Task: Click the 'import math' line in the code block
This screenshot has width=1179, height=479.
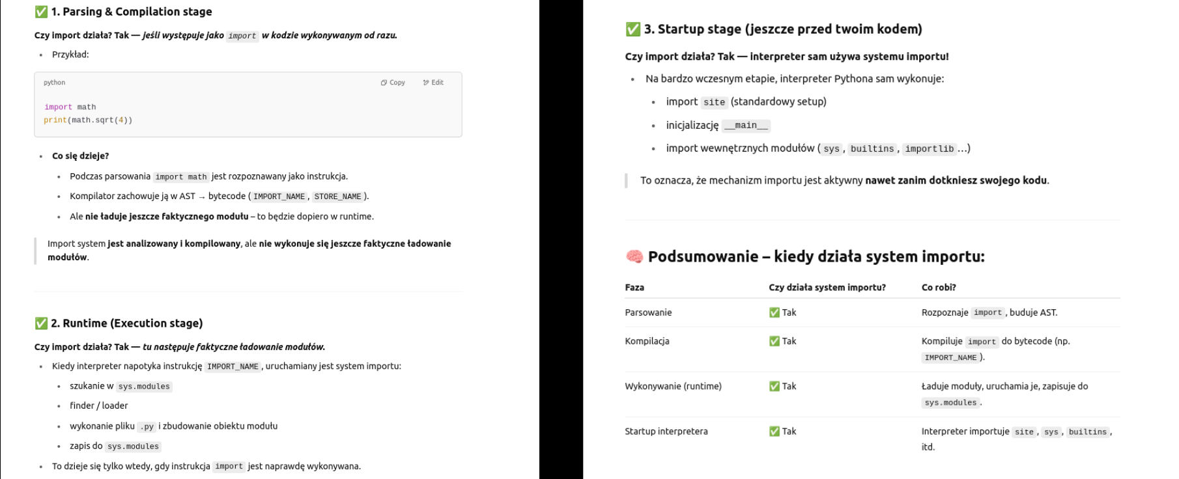Action: click(x=70, y=107)
